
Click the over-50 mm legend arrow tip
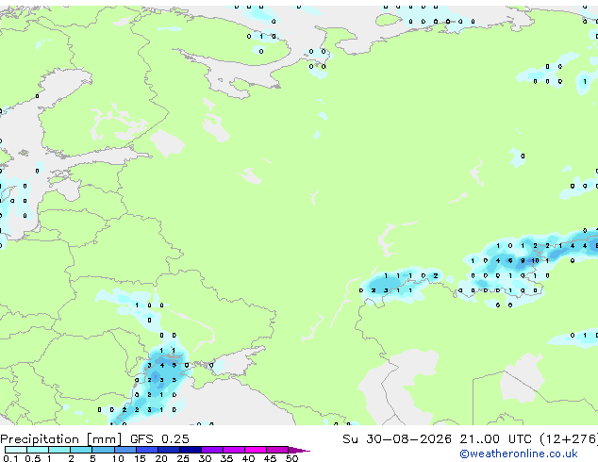pos(299,450)
